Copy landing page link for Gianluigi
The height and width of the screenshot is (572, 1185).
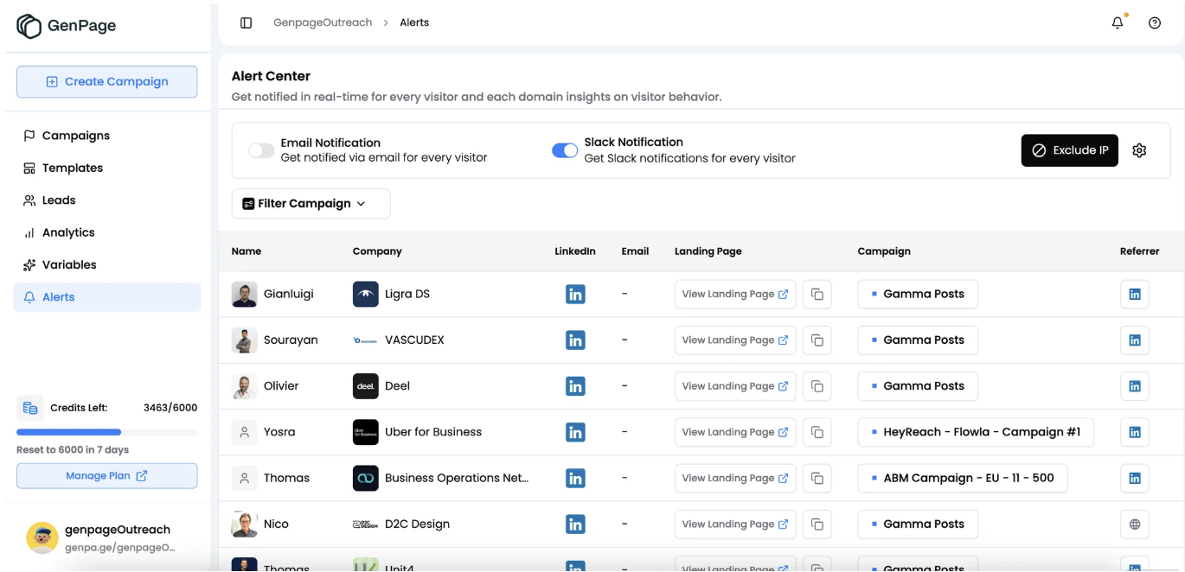[x=817, y=295]
